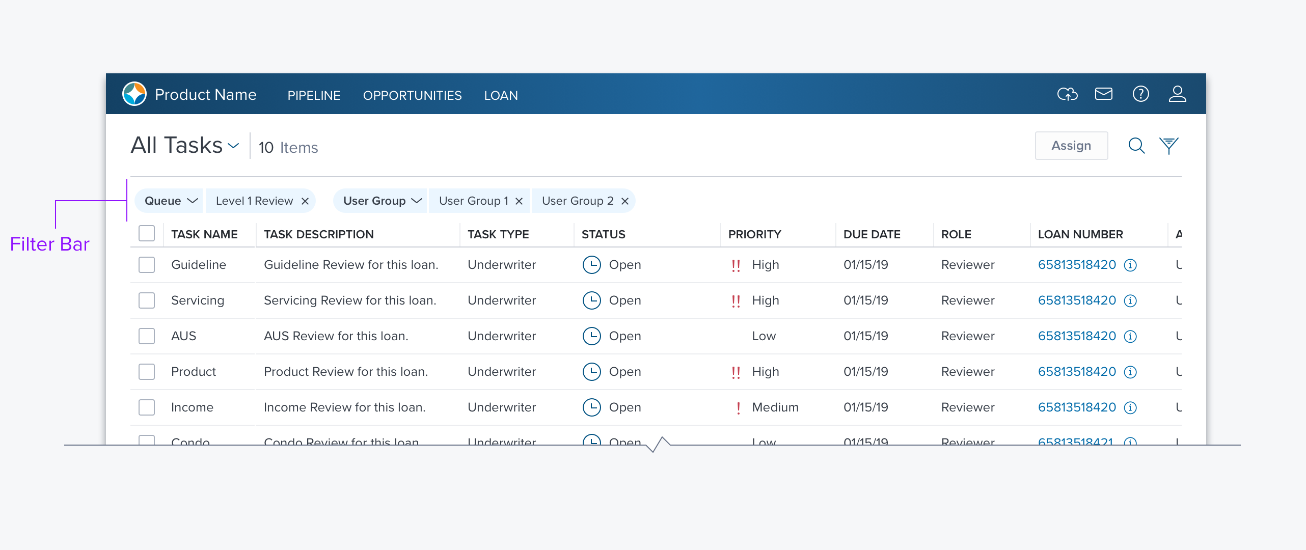This screenshot has height=550, width=1306.
Task: Open loan 65813518420 in Guideline row
Action: tap(1077, 265)
